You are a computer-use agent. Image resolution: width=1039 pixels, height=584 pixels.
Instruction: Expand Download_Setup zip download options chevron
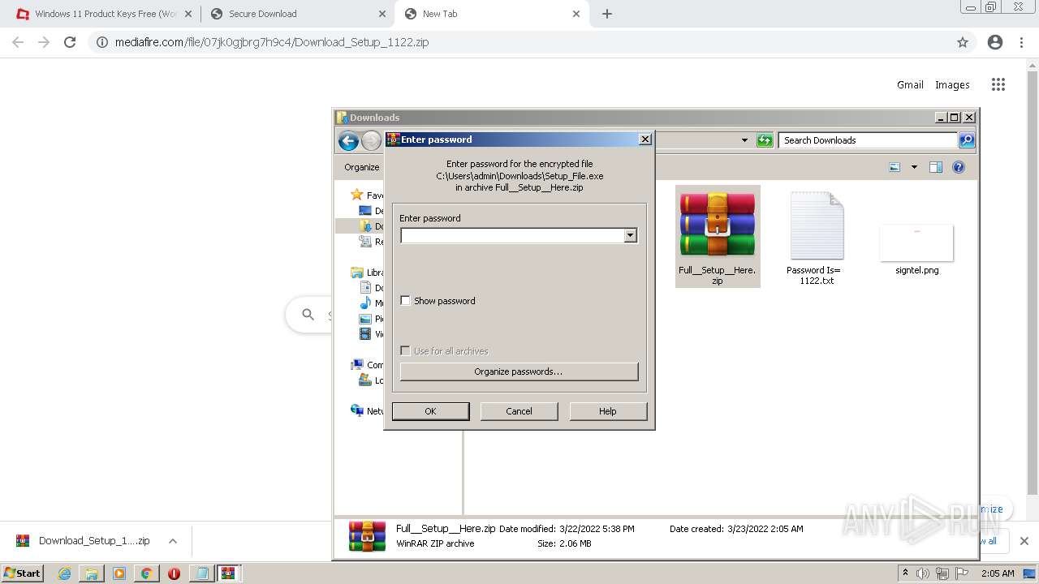coord(173,541)
